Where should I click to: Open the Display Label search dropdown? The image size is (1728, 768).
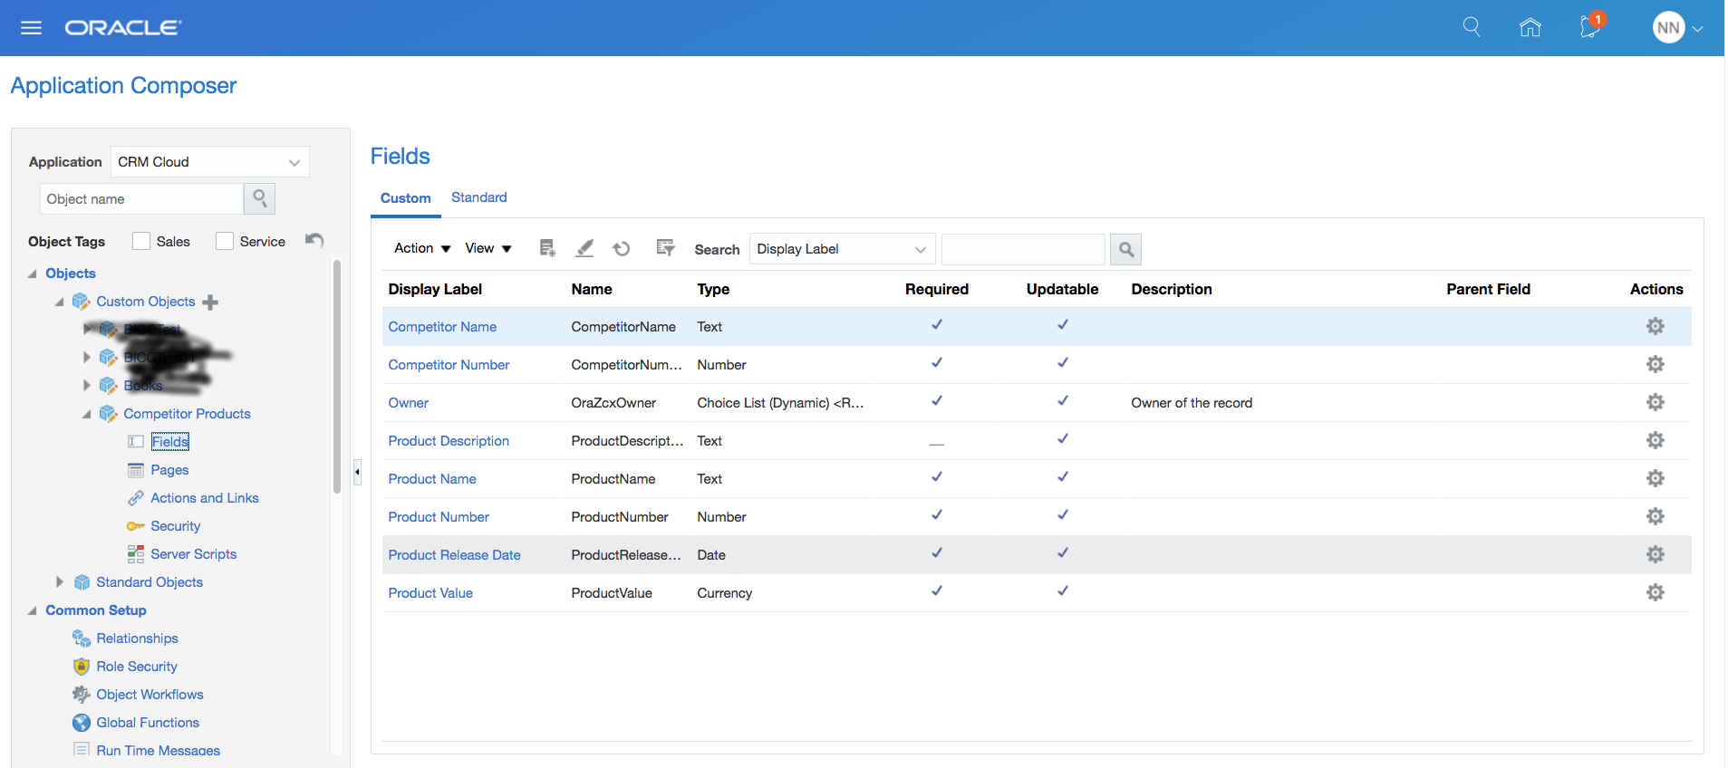point(841,249)
